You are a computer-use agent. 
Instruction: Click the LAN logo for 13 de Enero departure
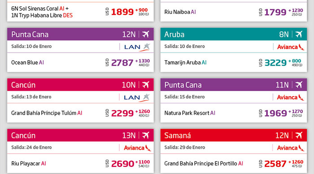click(x=137, y=98)
